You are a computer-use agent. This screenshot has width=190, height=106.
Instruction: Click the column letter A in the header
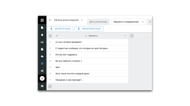tap(57, 36)
